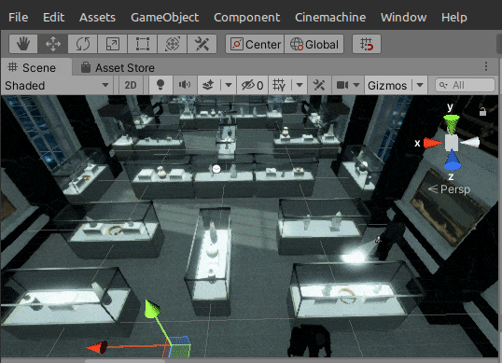This screenshot has height=363, width=502.
Task: Expand the grid settings dropdown arrow
Action: pyautogui.click(x=300, y=86)
